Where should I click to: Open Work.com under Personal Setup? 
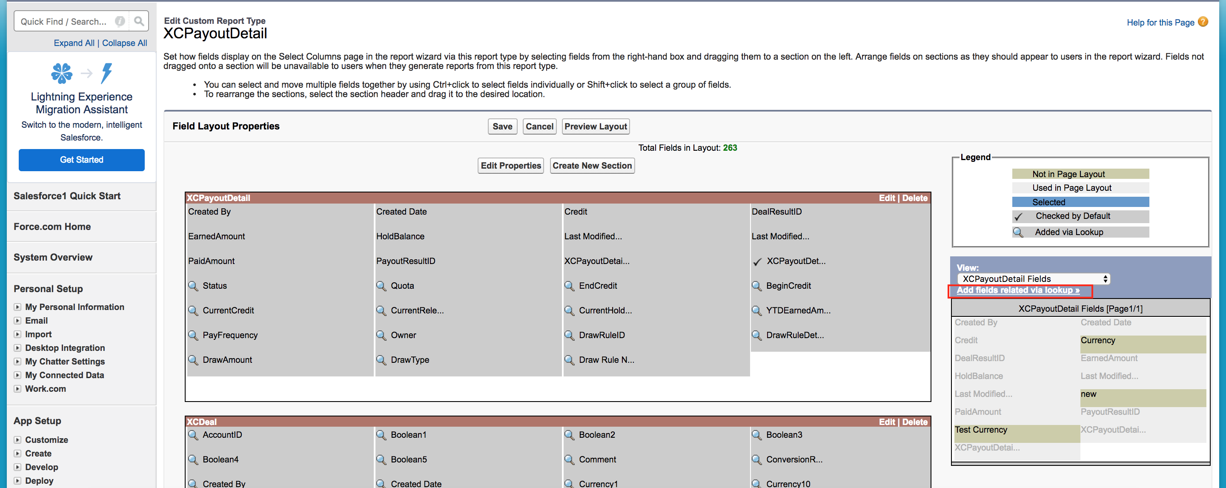[x=46, y=389]
